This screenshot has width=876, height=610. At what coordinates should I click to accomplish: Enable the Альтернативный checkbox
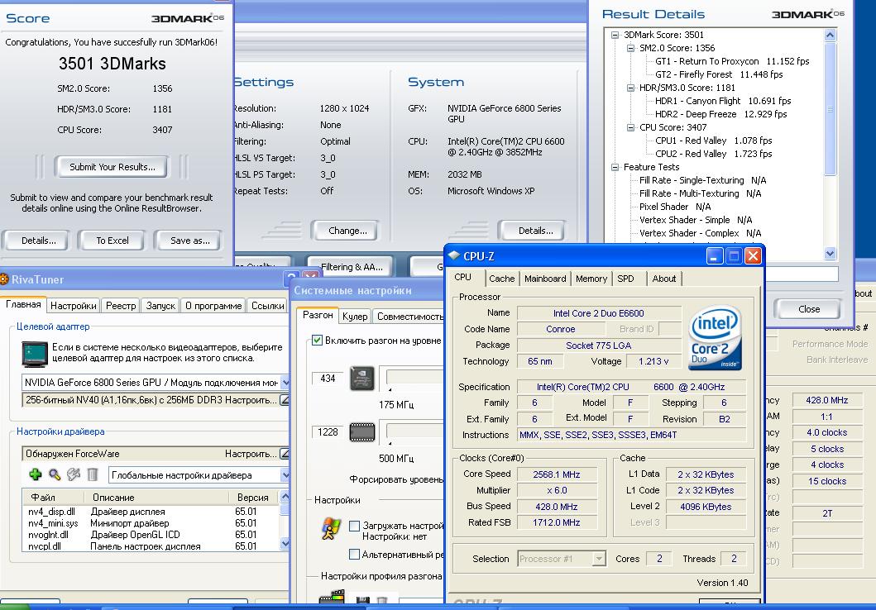pyautogui.click(x=354, y=554)
